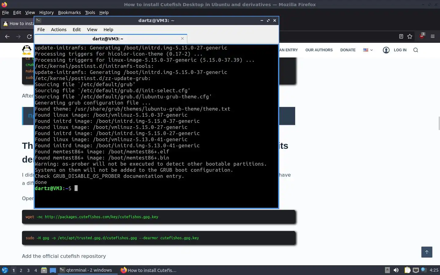Open OUR AUTHORS page link
The image size is (440, 275).
(x=319, y=50)
